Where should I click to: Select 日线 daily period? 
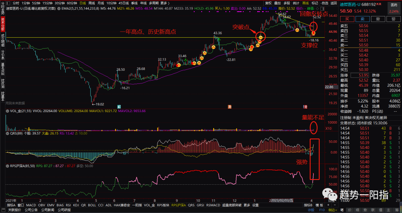[83, 3]
